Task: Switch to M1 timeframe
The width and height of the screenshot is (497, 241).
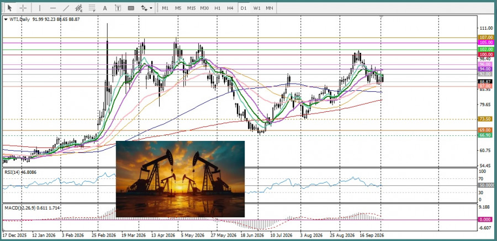Action: point(165,8)
